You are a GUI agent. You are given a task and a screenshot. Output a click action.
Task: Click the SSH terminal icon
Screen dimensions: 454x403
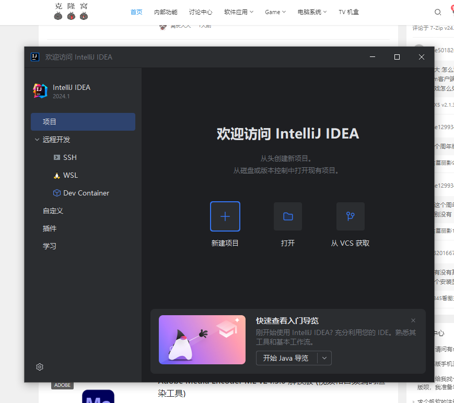click(x=57, y=157)
